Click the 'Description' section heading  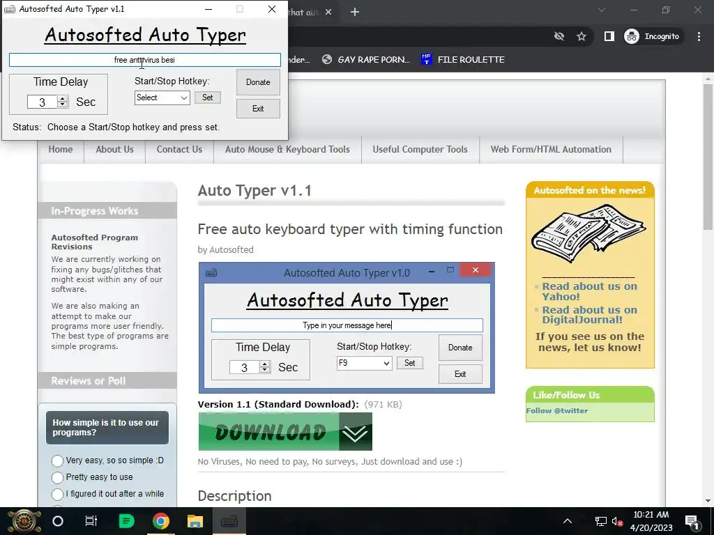[234, 496]
